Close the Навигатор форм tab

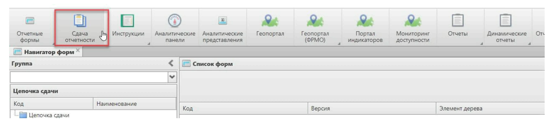pos(78,50)
